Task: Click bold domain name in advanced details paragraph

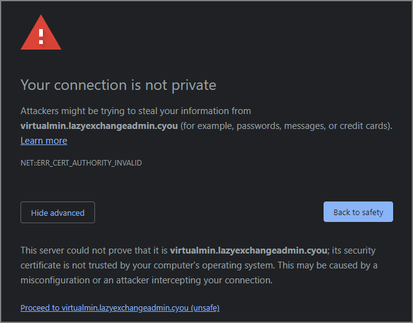Action: [x=248, y=250]
